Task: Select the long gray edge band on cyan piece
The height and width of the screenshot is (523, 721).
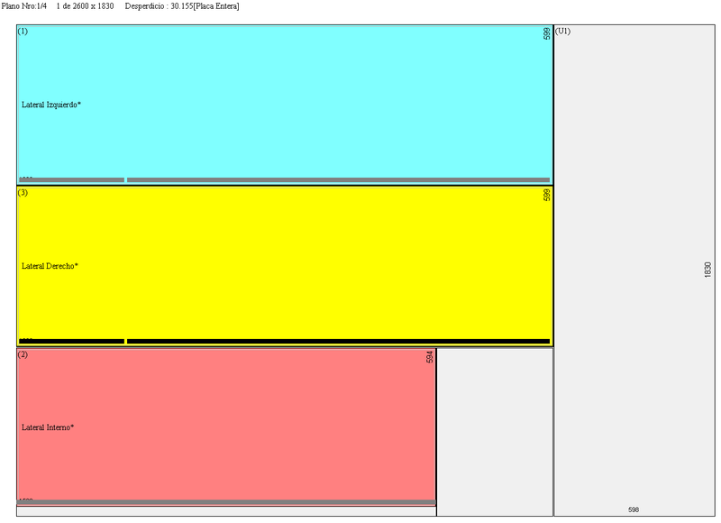Action: [339, 179]
